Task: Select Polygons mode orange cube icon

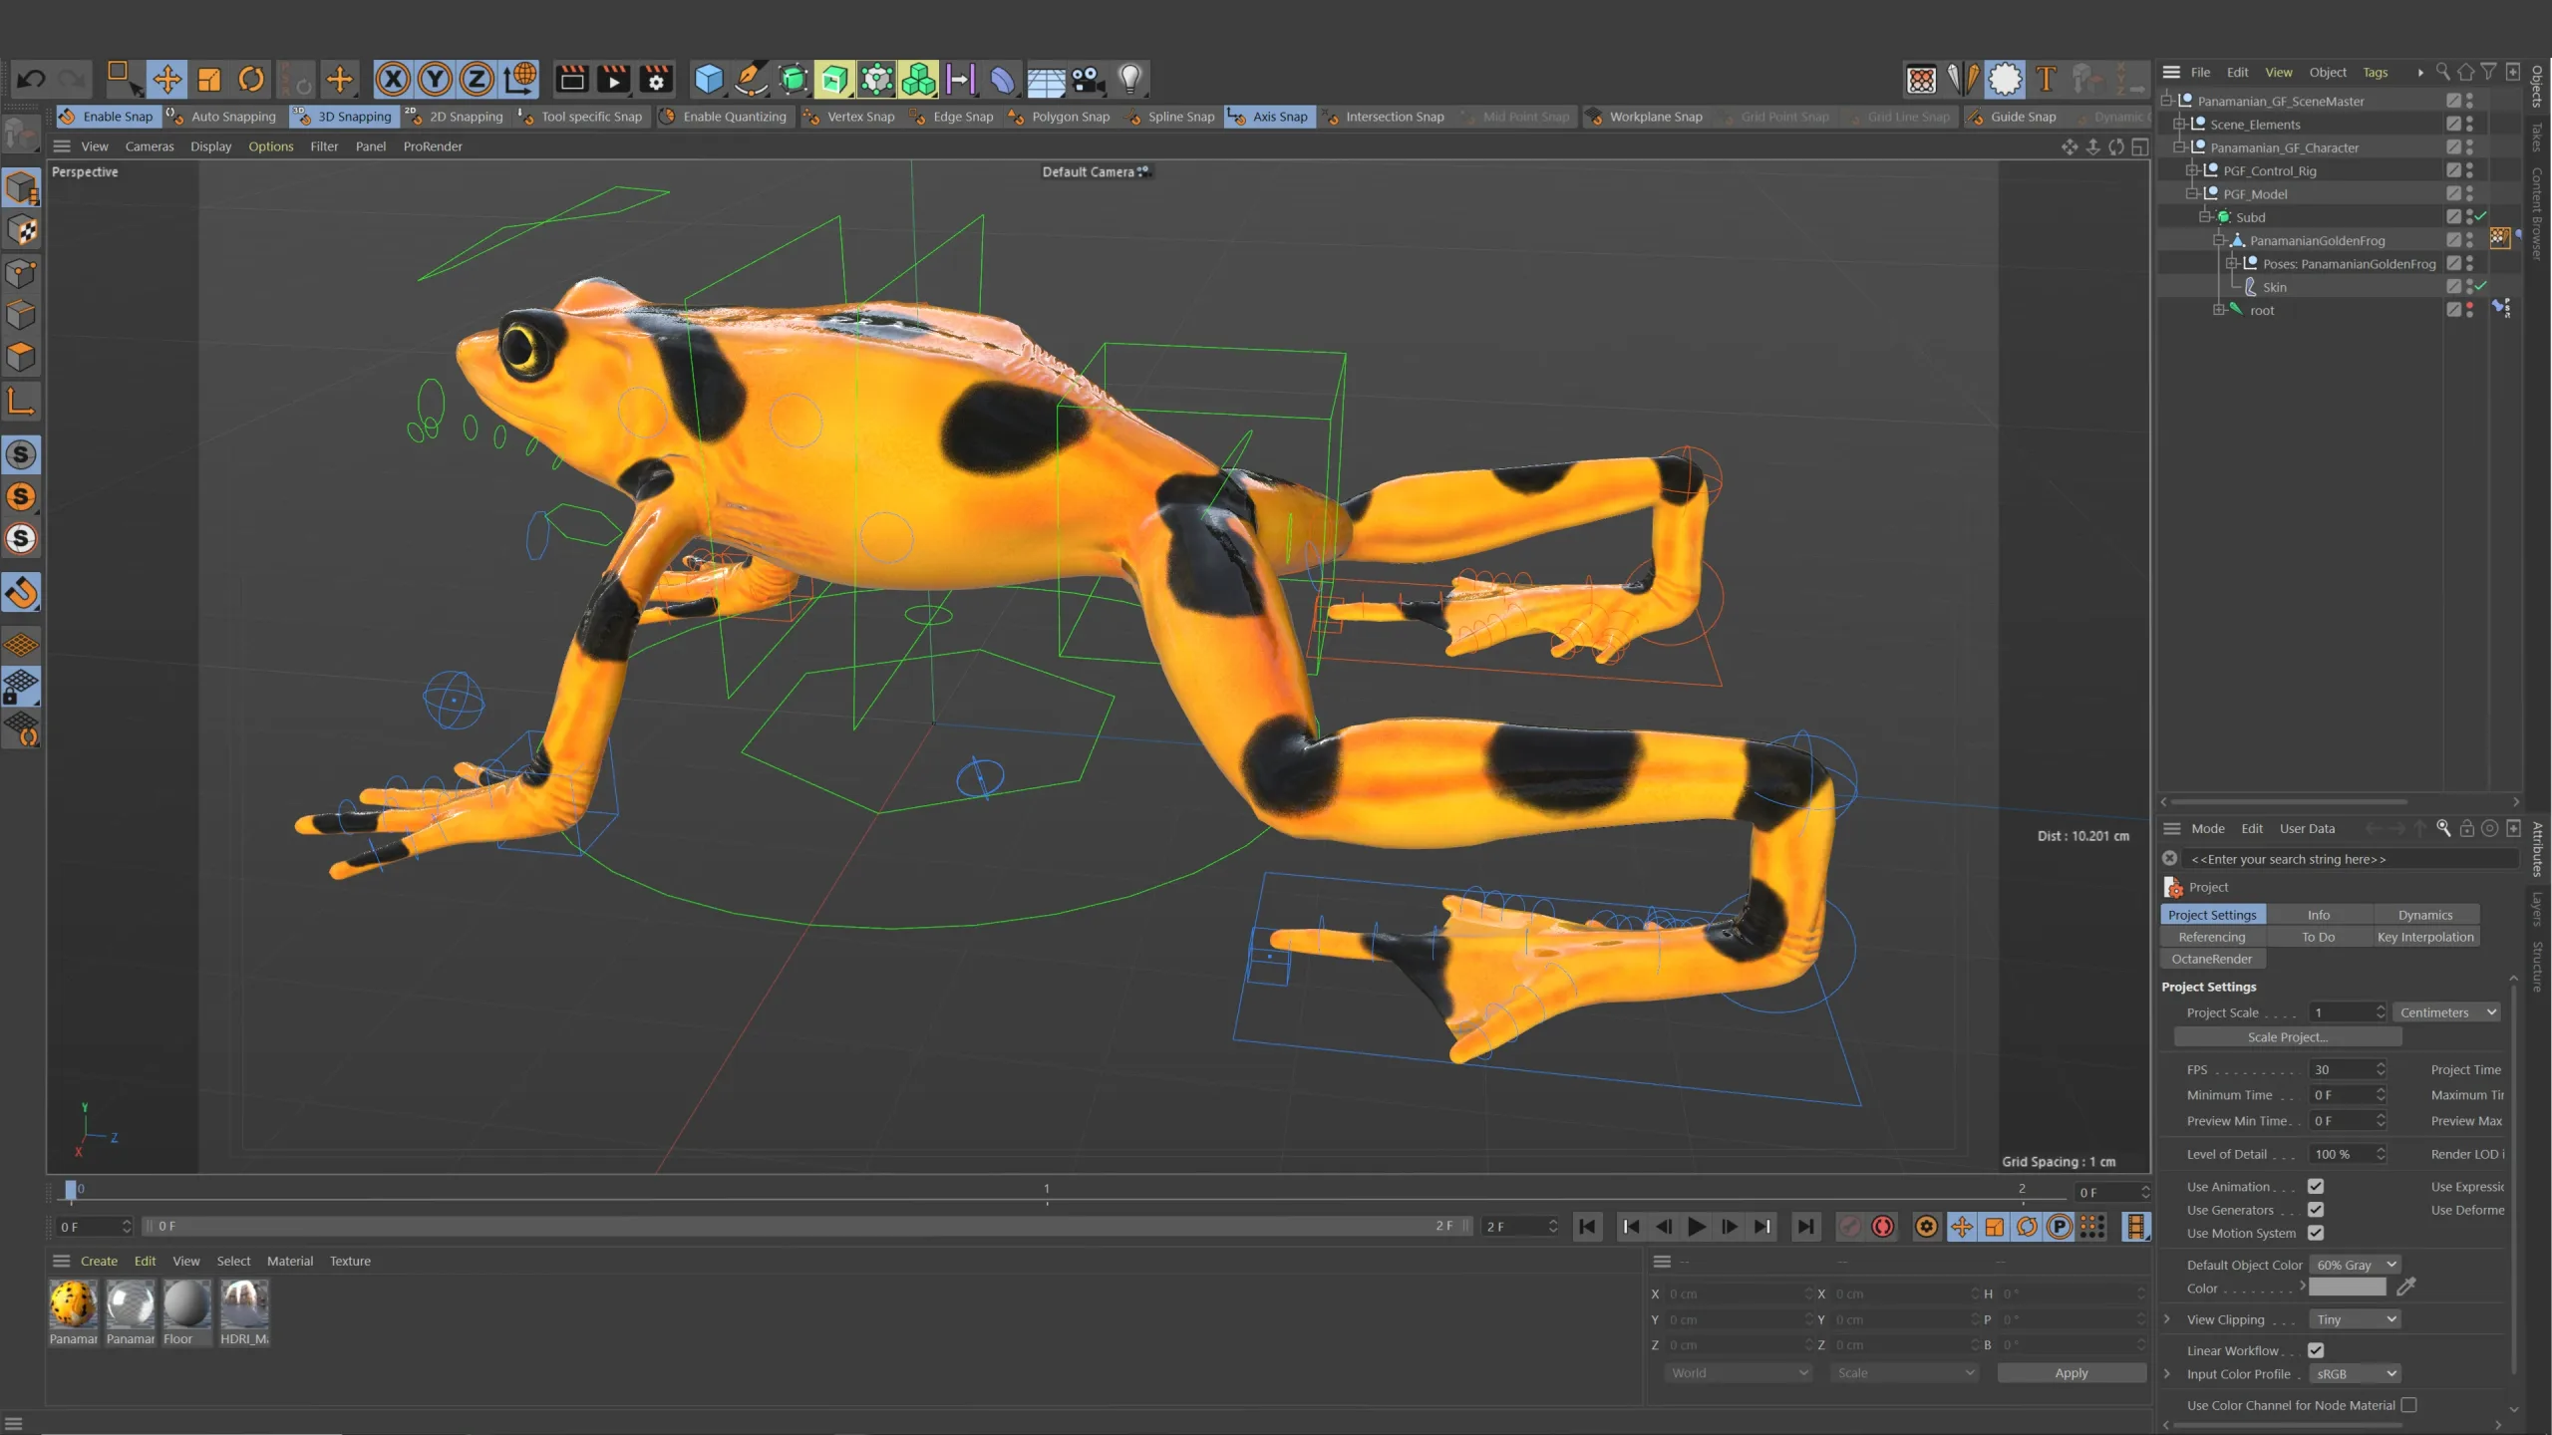Action: pyautogui.click(x=21, y=357)
